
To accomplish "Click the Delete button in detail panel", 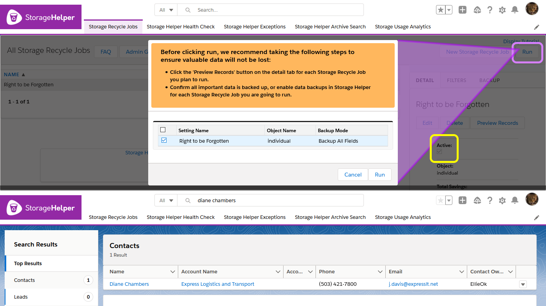I will point(455,123).
